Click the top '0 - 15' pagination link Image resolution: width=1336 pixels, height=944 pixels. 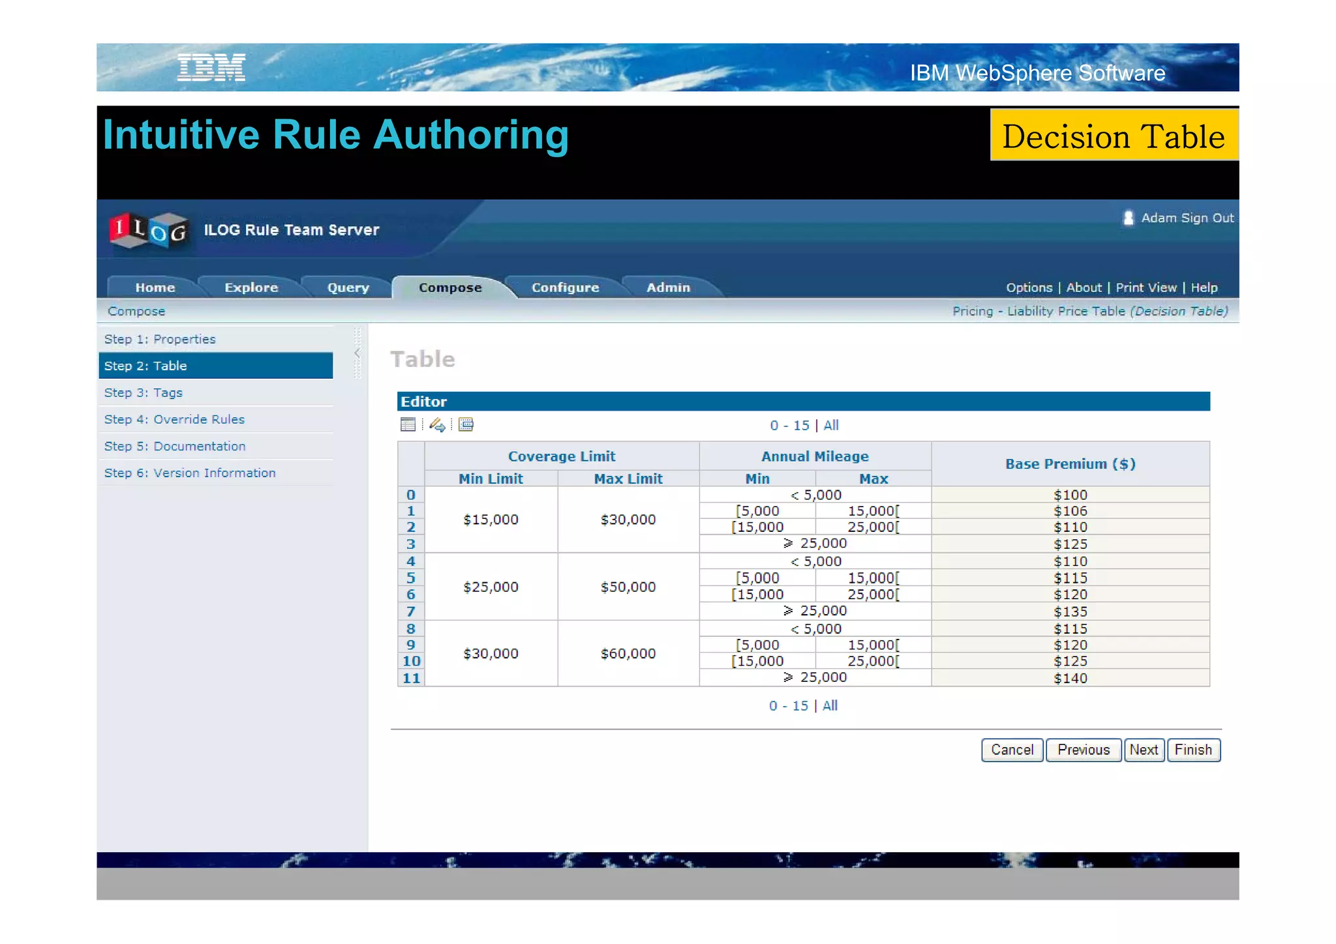point(789,425)
